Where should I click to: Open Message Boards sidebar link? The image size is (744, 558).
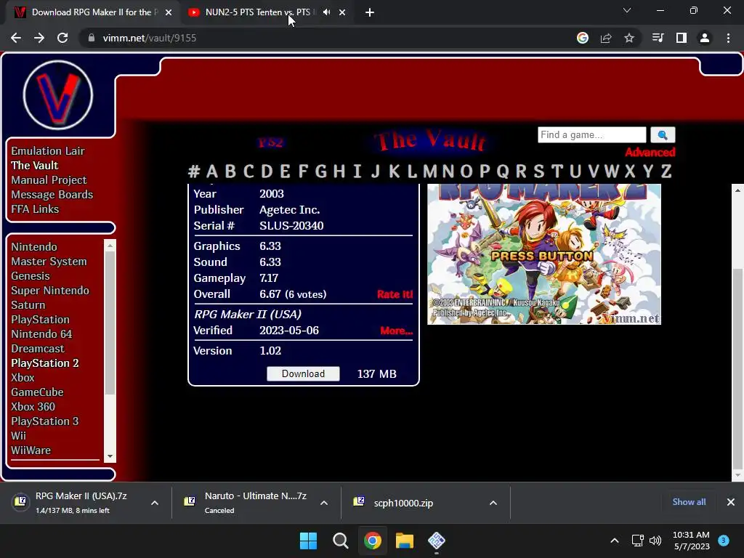tap(52, 195)
